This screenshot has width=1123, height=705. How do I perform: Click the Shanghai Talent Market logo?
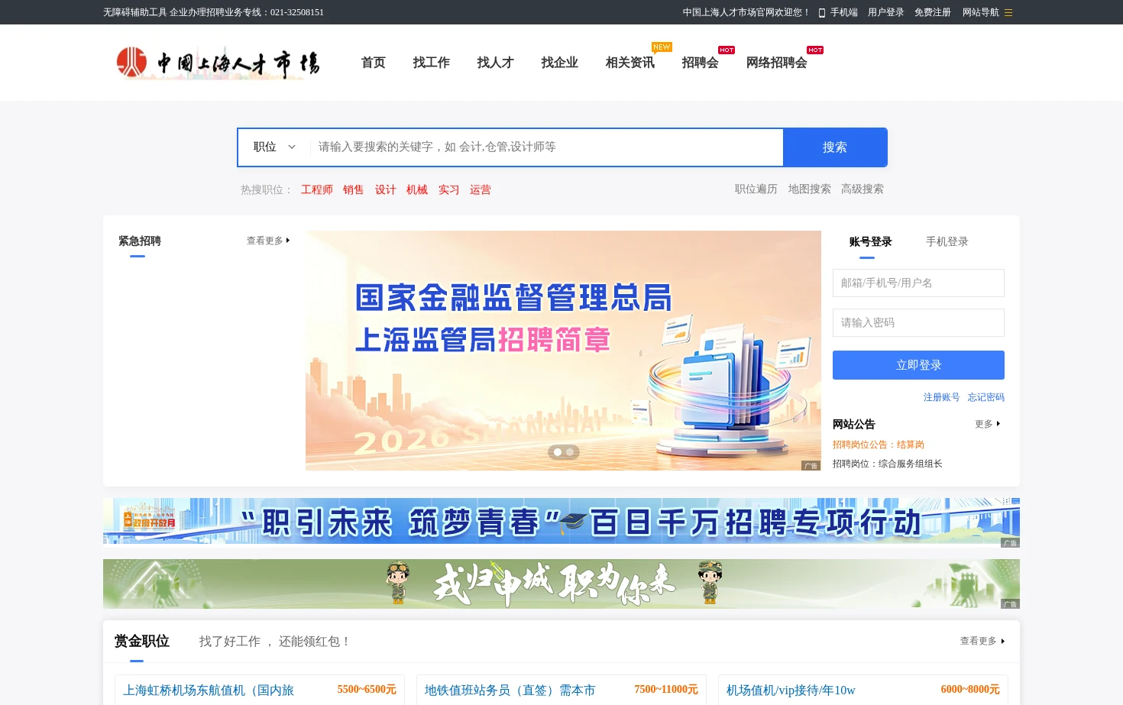tap(218, 63)
